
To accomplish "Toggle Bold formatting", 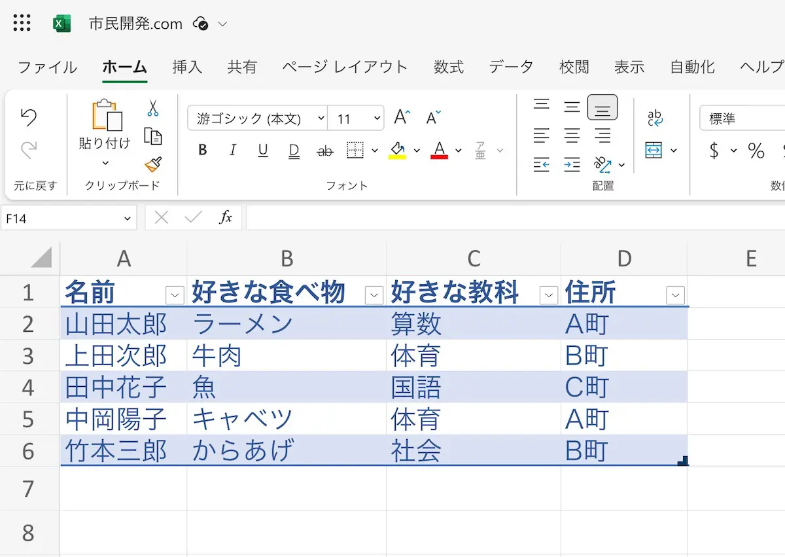I will pos(203,151).
